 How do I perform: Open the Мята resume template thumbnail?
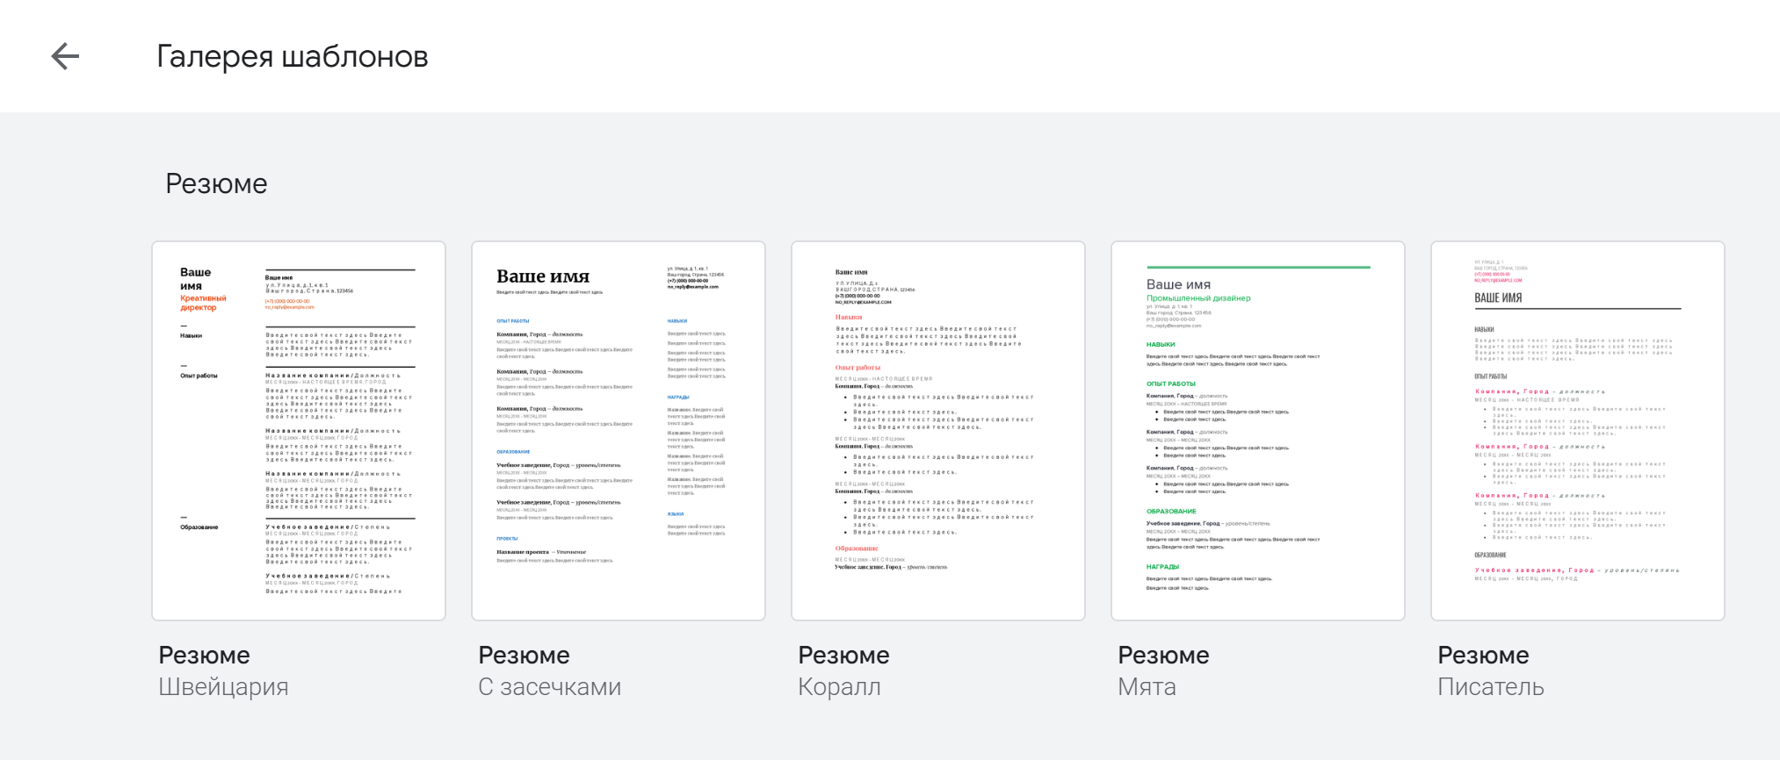click(1258, 431)
